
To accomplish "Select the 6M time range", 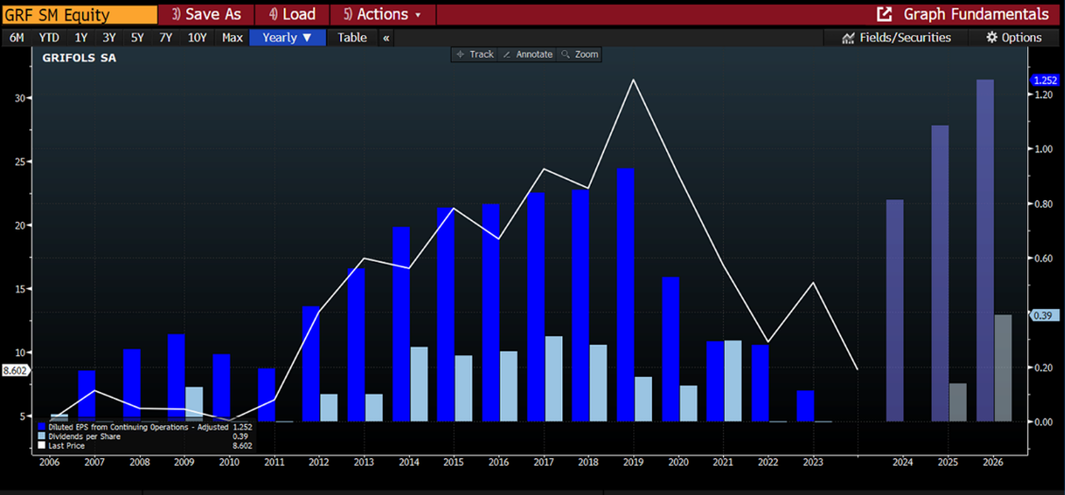I will click(x=16, y=38).
